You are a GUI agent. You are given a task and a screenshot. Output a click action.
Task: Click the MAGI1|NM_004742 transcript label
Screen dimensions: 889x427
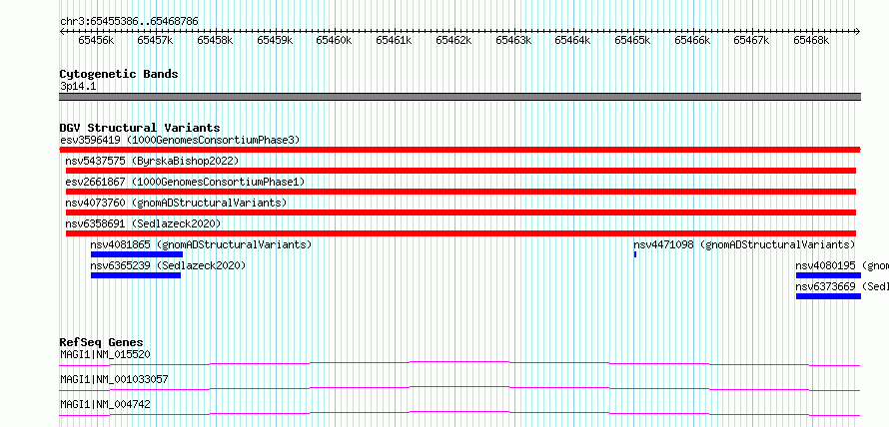click(x=105, y=404)
